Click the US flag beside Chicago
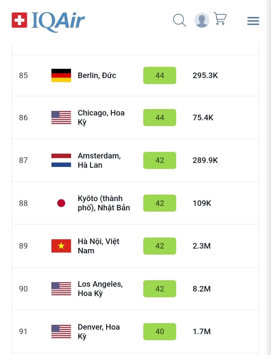This screenshot has width=271, height=355. click(x=61, y=117)
